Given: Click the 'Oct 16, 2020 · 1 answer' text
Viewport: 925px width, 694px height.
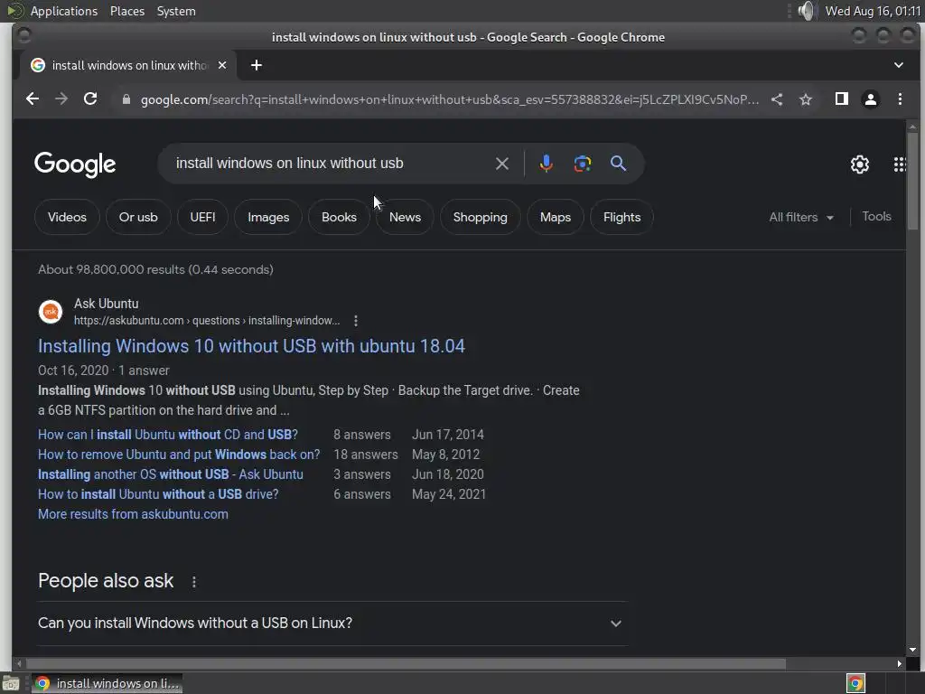Looking at the screenshot, I should pyautogui.click(x=104, y=370).
